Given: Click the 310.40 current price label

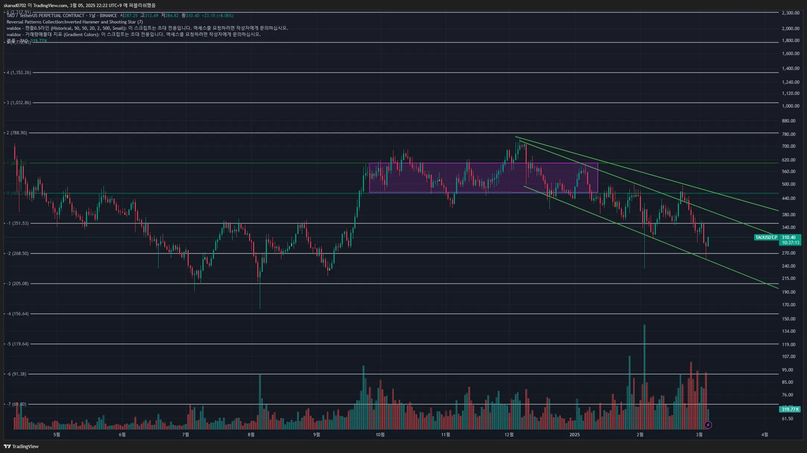Looking at the screenshot, I should tap(789, 237).
